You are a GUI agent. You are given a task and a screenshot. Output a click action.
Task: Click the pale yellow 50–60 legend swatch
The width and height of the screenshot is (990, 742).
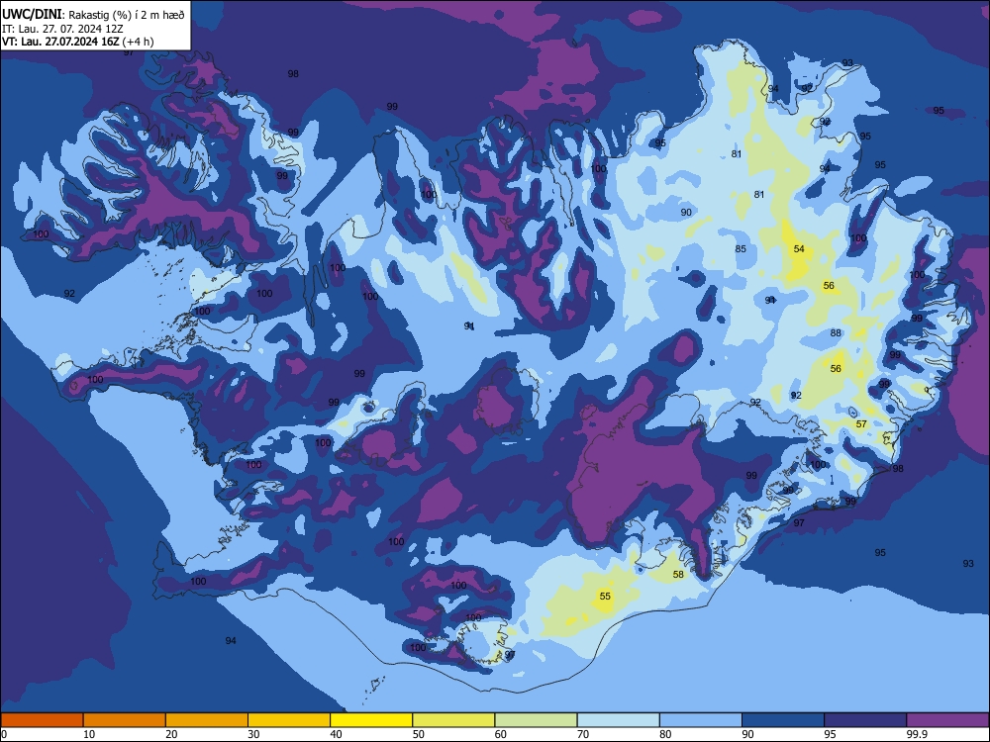click(453, 720)
